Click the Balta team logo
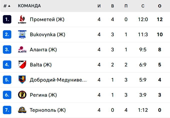170x118 pixels. click(x=22, y=65)
